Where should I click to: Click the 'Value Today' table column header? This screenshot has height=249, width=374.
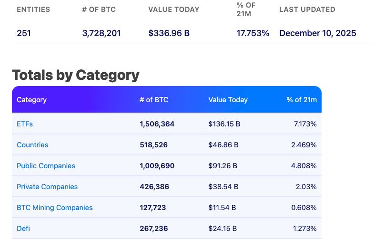(228, 100)
